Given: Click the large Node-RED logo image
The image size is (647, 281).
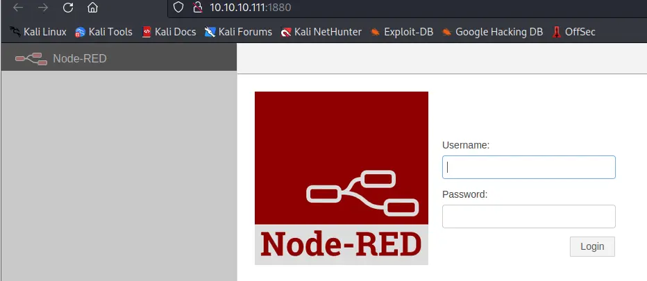Looking at the screenshot, I should pyautogui.click(x=342, y=178).
